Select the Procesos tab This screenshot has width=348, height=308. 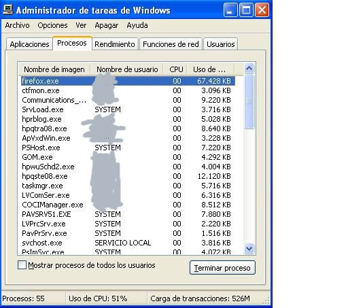tap(72, 43)
